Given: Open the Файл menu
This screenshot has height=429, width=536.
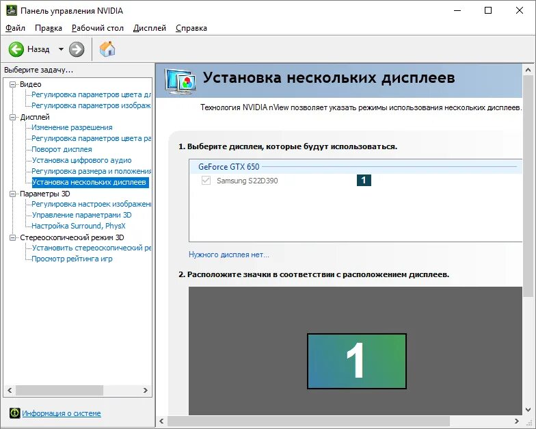Looking at the screenshot, I should coord(15,28).
